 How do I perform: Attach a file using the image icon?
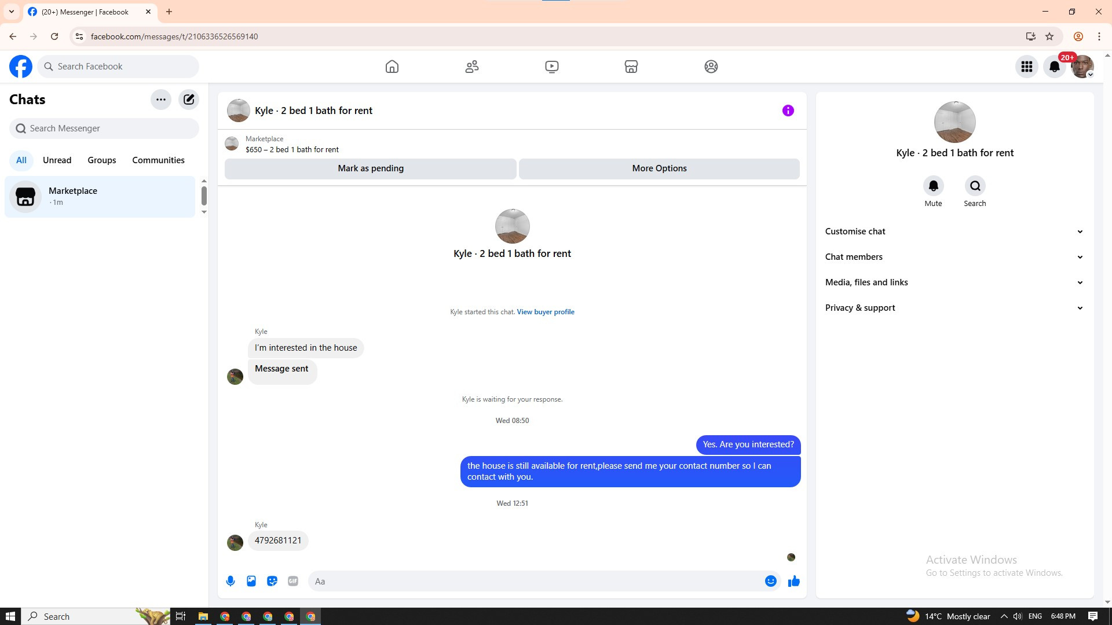[251, 581]
